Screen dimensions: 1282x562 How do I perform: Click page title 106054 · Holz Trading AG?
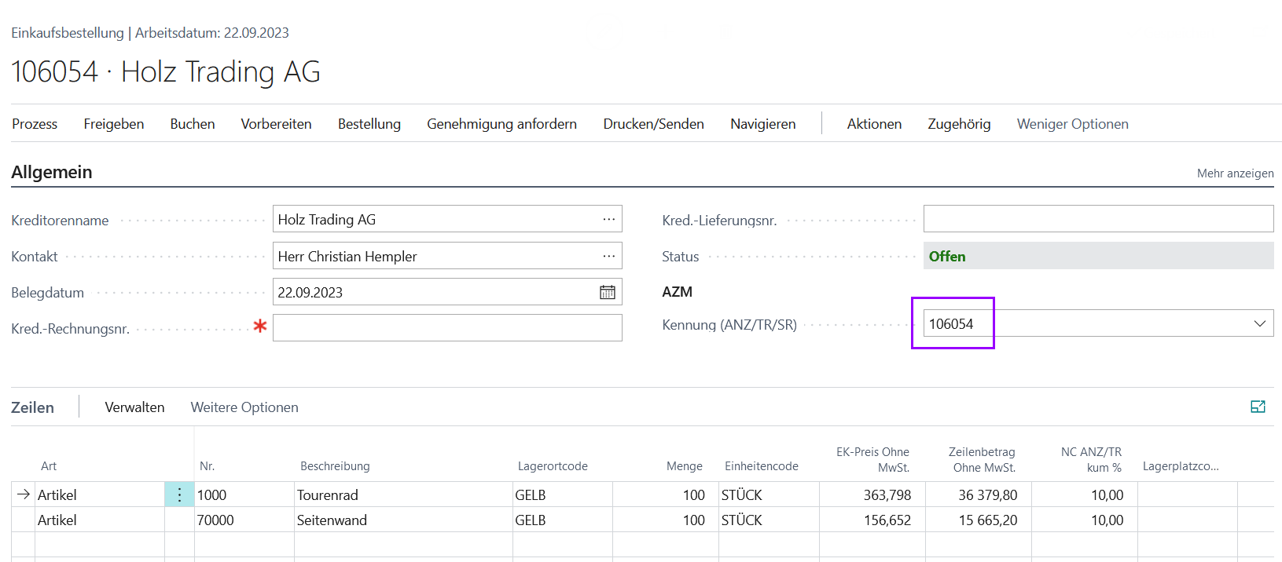pyautogui.click(x=166, y=71)
